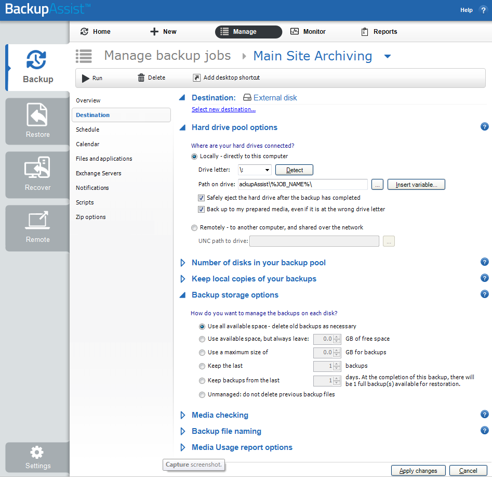Click the Help link in header
This screenshot has width=492, height=477.
click(x=466, y=10)
